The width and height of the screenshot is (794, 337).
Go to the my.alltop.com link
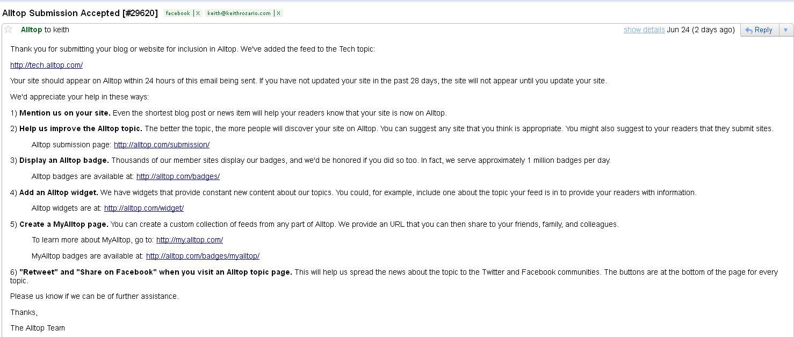pos(190,240)
